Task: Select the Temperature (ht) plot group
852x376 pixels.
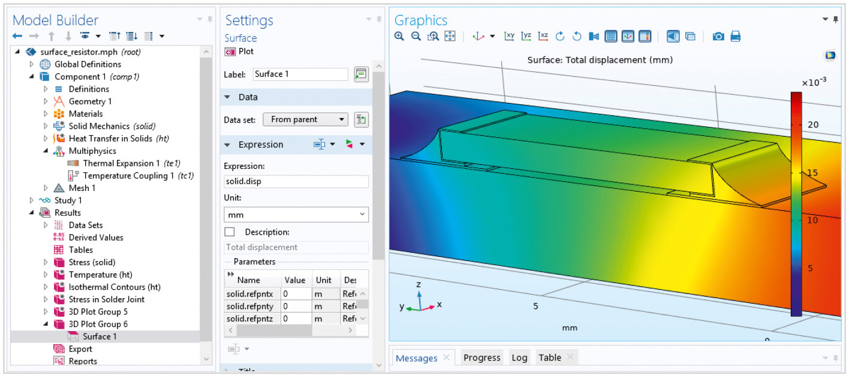Action: pos(100,275)
